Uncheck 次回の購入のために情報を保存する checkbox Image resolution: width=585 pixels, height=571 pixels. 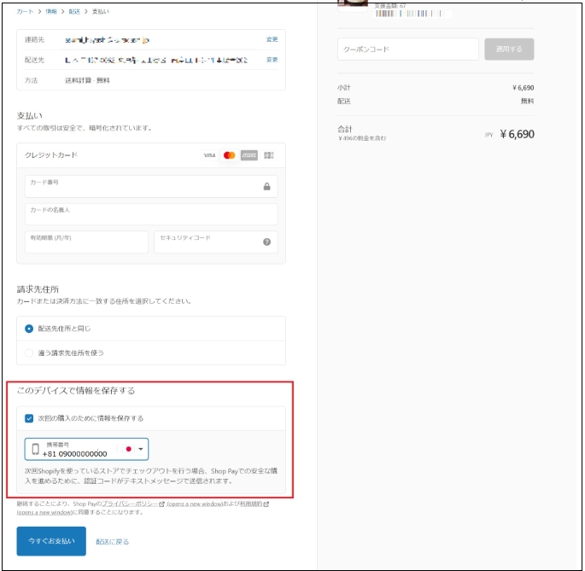click(x=29, y=418)
